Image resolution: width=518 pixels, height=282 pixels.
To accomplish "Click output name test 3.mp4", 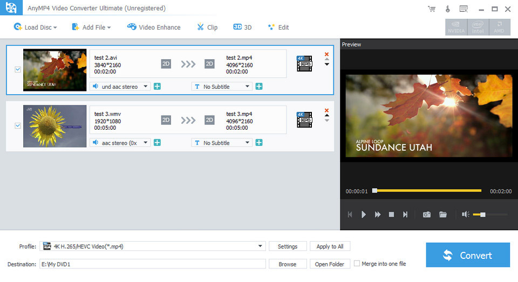I will (x=239, y=114).
